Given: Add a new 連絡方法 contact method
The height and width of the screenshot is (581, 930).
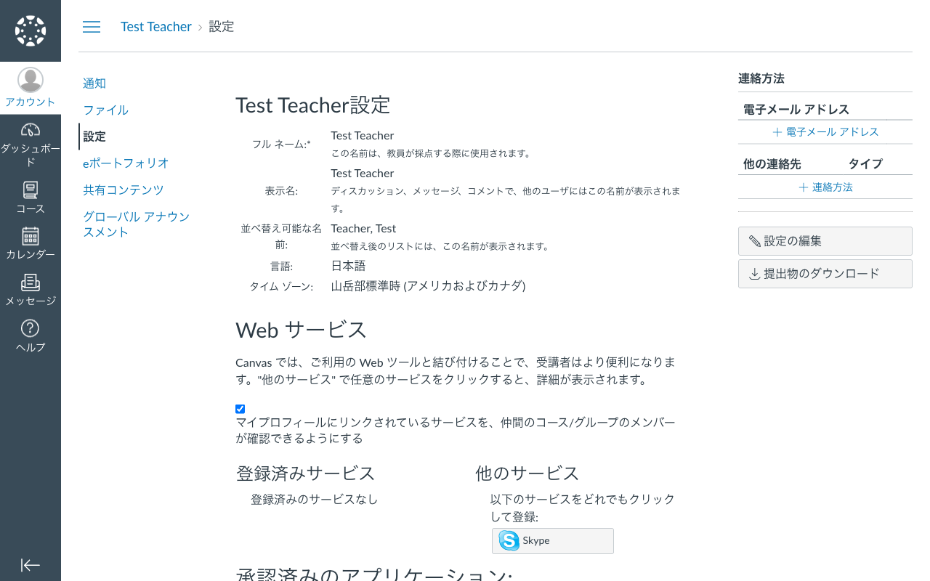Looking at the screenshot, I should (825, 187).
